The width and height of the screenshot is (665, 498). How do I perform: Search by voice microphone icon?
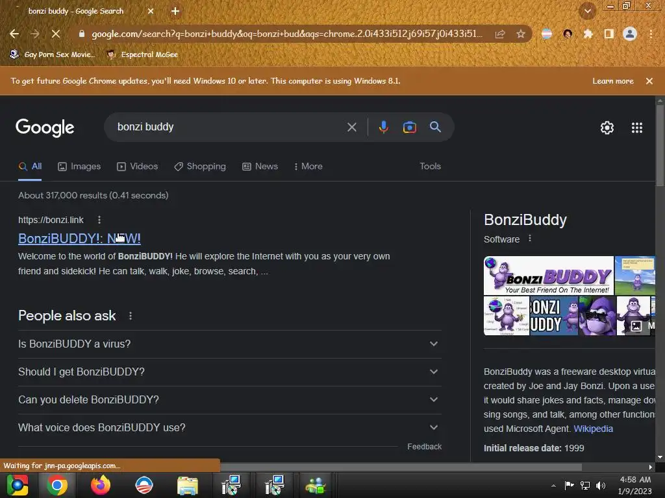pyautogui.click(x=383, y=127)
